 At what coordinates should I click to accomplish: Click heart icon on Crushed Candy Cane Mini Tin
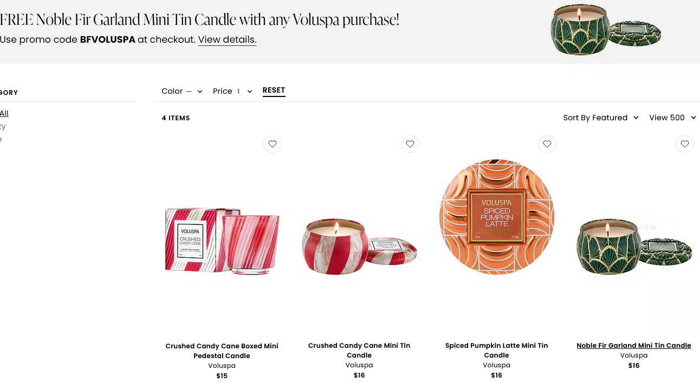tap(410, 144)
